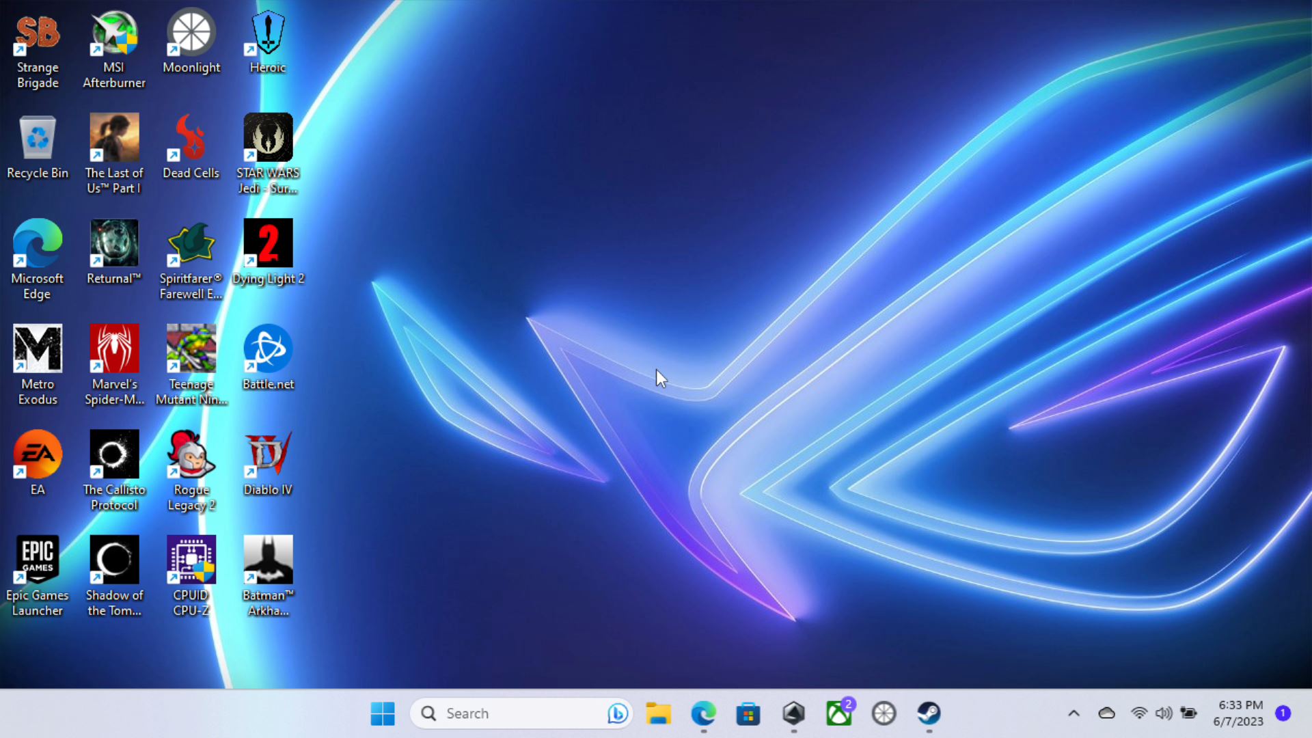Click the 6:33 PM clock and date

pyautogui.click(x=1239, y=713)
